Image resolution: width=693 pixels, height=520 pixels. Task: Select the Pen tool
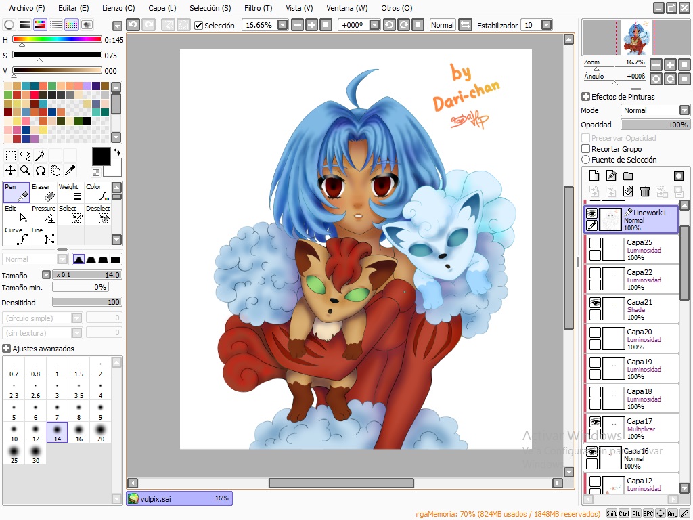click(x=16, y=192)
